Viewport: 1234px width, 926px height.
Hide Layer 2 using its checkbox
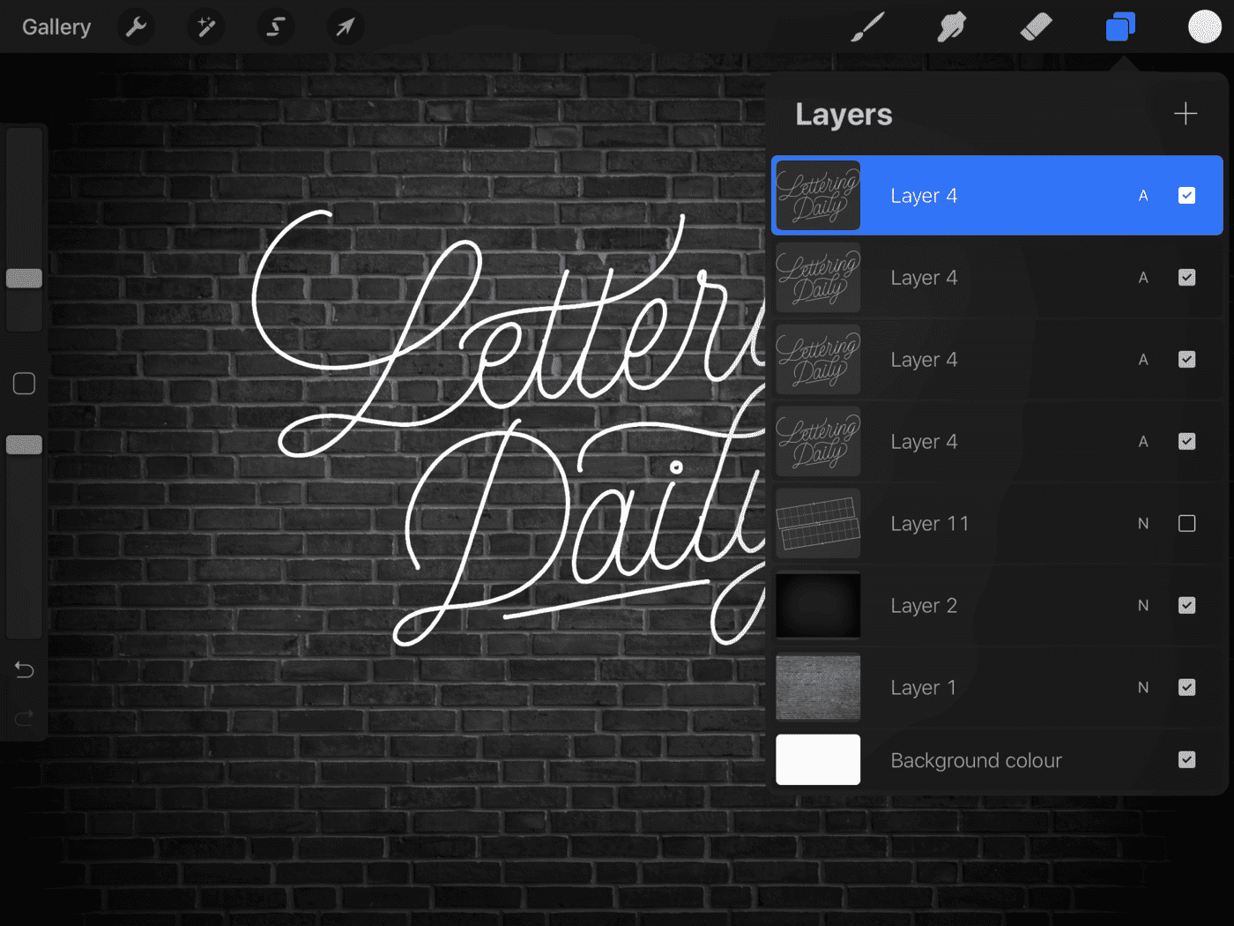click(x=1187, y=606)
